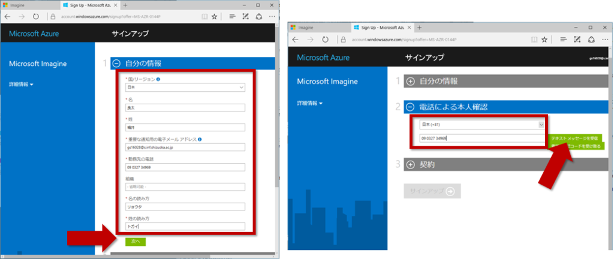Add to favorites star in the right window

click(544, 40)
